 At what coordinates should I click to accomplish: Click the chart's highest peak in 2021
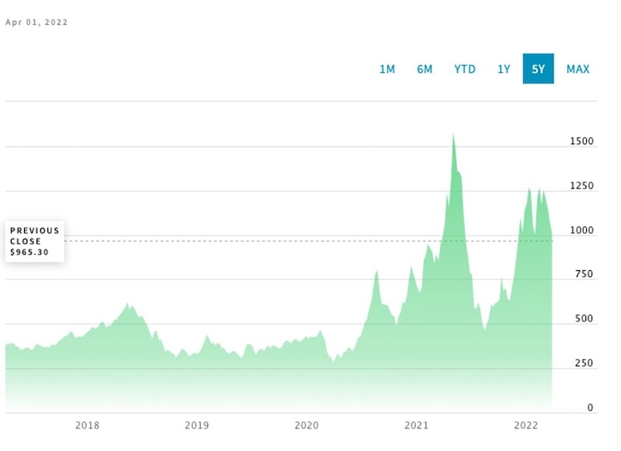click(x=453, y=137)
